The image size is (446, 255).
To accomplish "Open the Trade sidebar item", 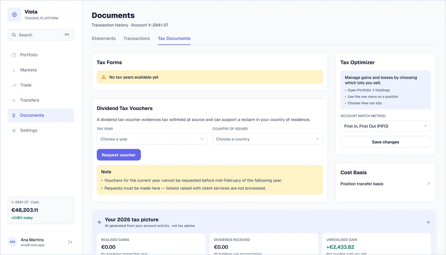I will click(x=41, y=85).
